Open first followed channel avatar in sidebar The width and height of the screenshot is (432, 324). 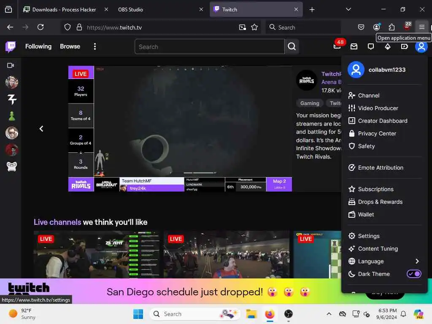[11, 82]
